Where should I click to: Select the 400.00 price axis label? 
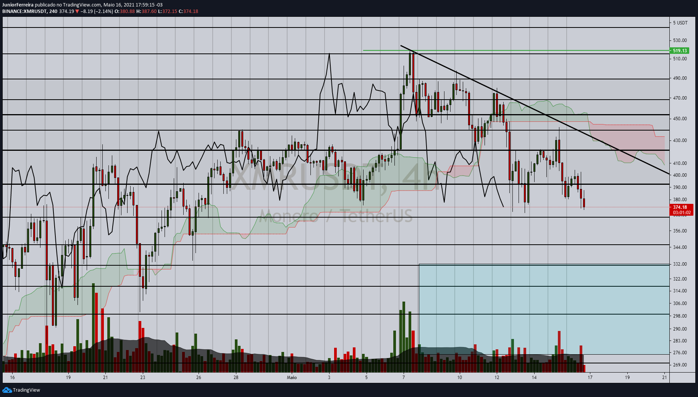(680, 175)
